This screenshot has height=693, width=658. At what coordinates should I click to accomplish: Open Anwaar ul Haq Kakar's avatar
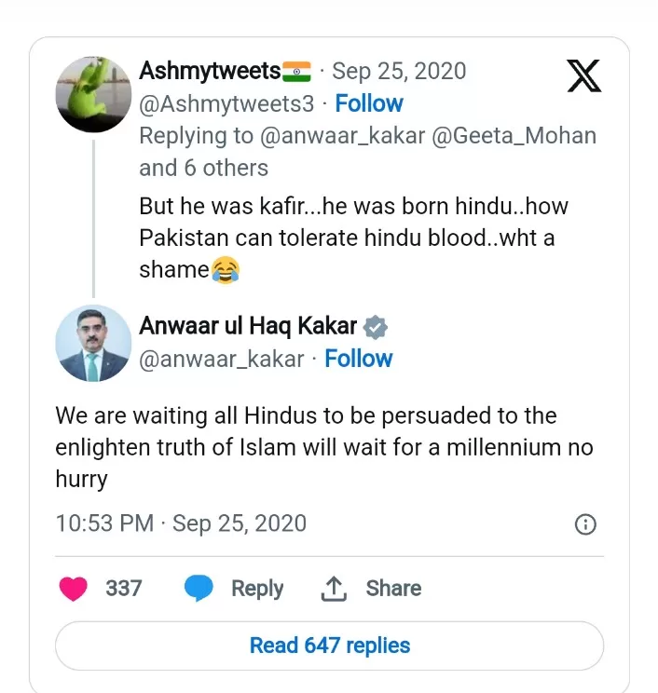click(92, 342)
